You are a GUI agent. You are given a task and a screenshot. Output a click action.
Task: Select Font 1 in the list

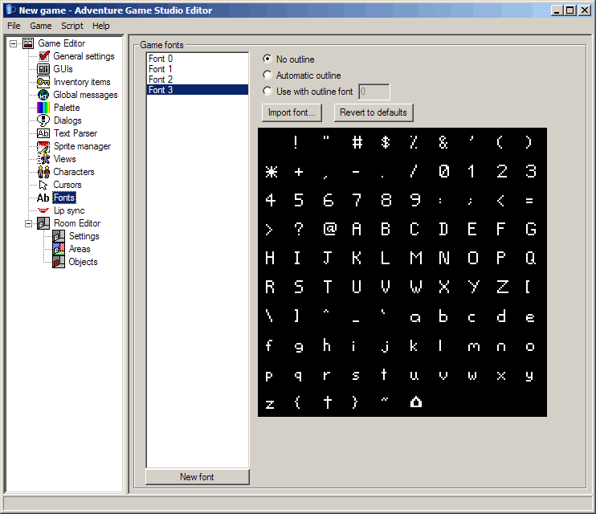click(198, 69)
